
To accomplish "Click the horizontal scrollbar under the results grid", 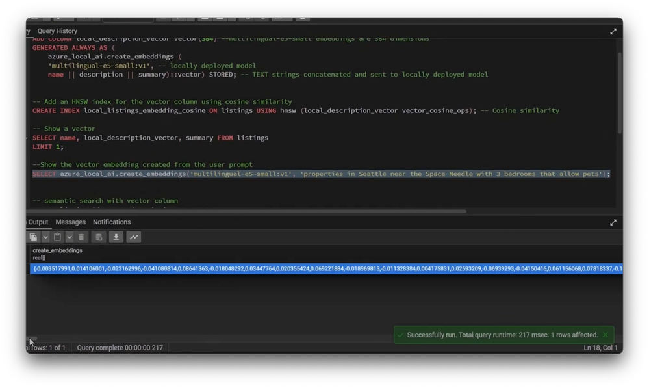I will (32, 339).
